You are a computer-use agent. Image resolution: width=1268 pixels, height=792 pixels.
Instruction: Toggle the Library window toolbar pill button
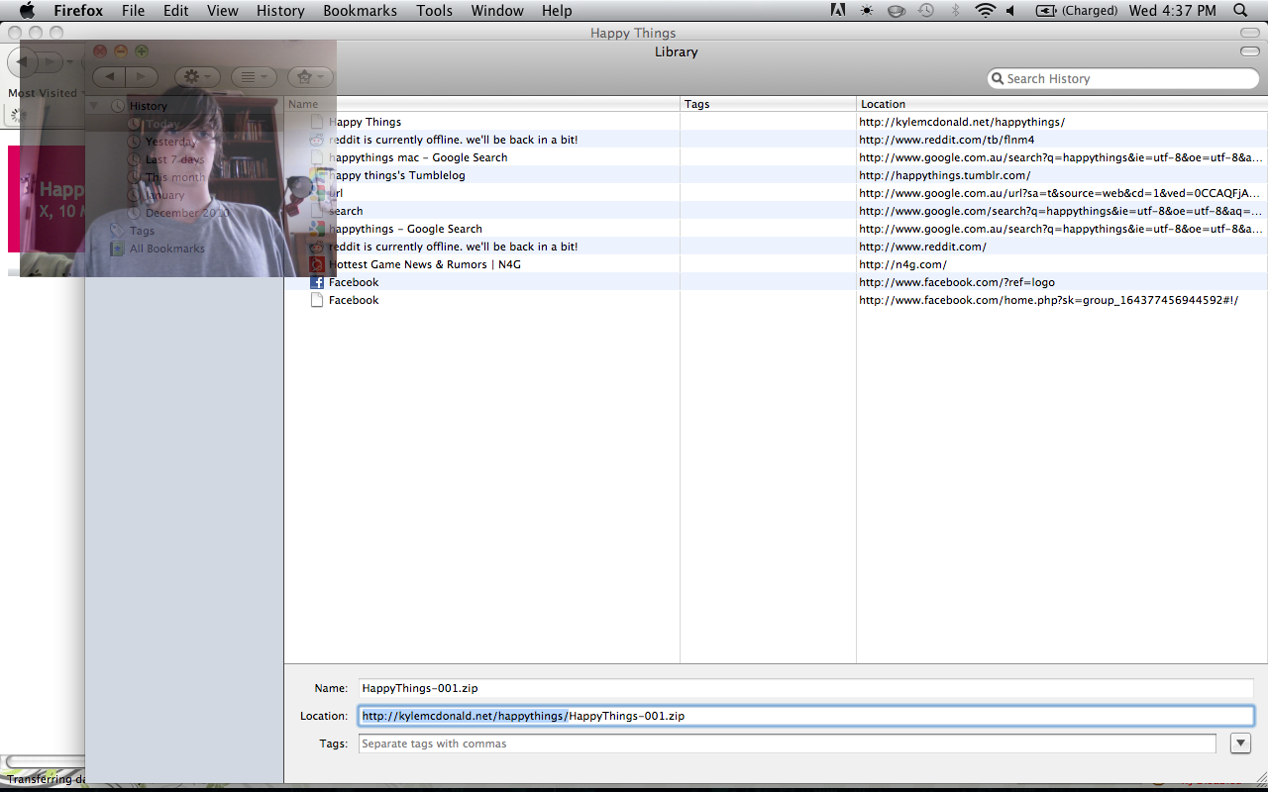pyautogui.click(x=1249, y=51)
